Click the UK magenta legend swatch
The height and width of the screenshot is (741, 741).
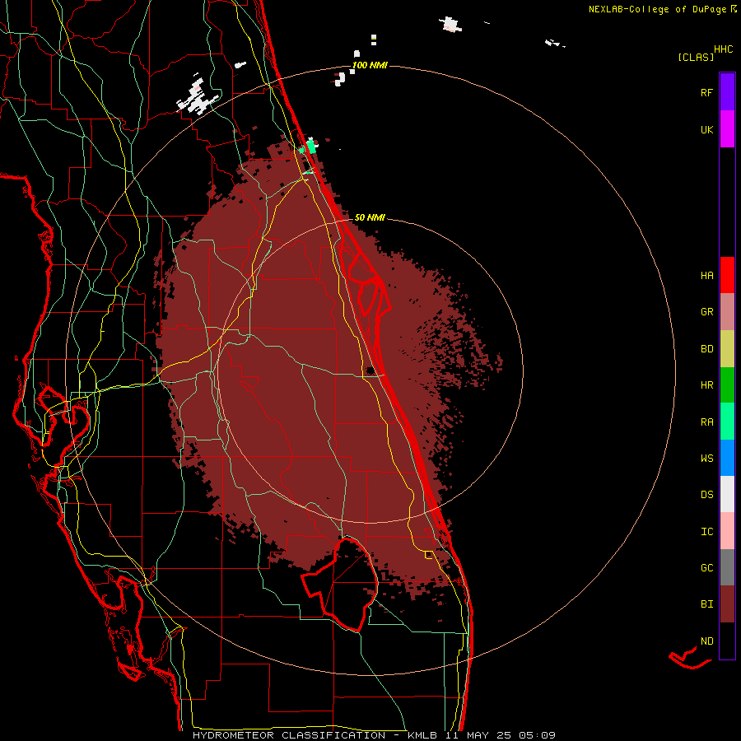click(x=727, y=129)
